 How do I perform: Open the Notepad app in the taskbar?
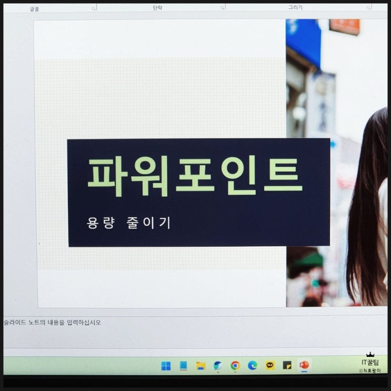[183, 366]
